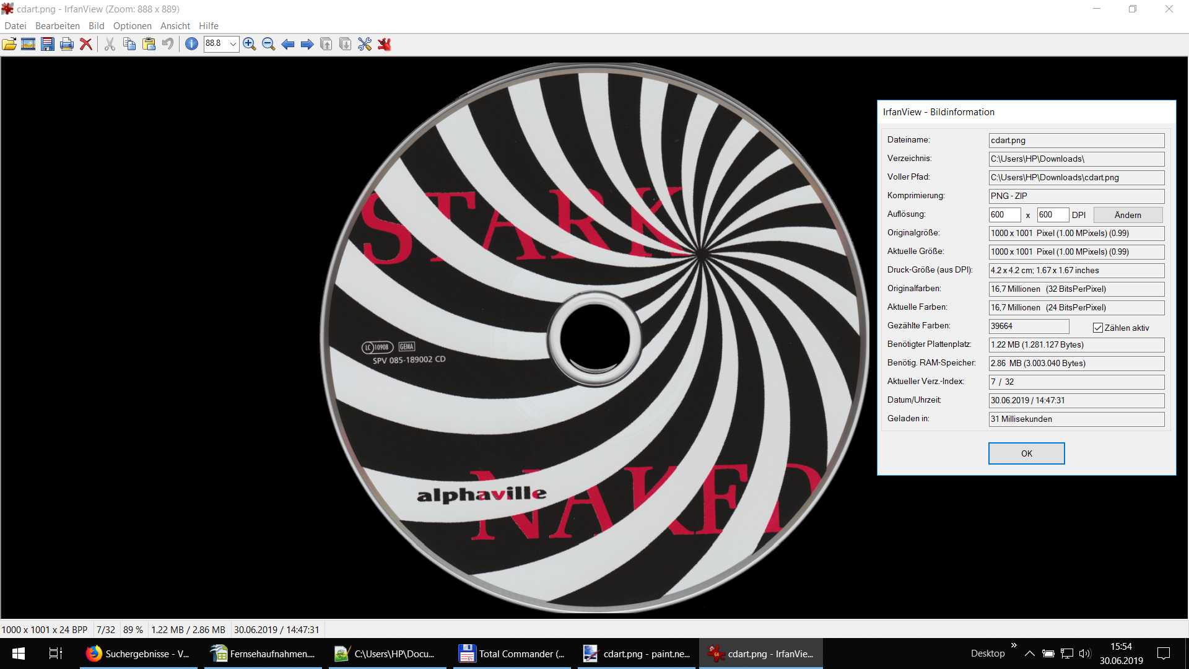Click the Copy icon in toolbar
Screen dimensions: 1189x669
point(129,44)
